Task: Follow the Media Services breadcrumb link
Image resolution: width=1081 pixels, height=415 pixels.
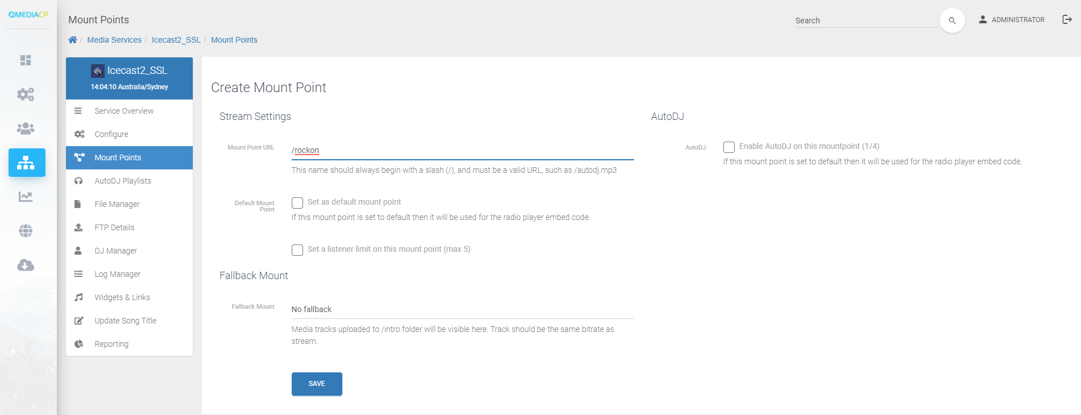Action: tap(114, 40)
